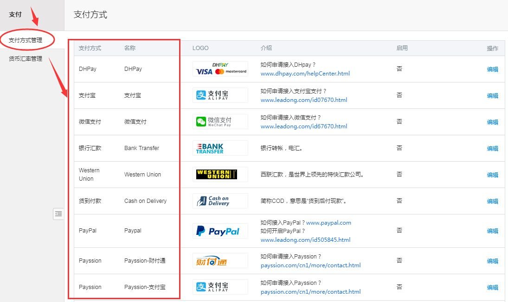Screen dimensions: 508x302
Task: Click the DHPay Visa Mastercard logo
Action: pyautogui.click(x=220, y=69)
